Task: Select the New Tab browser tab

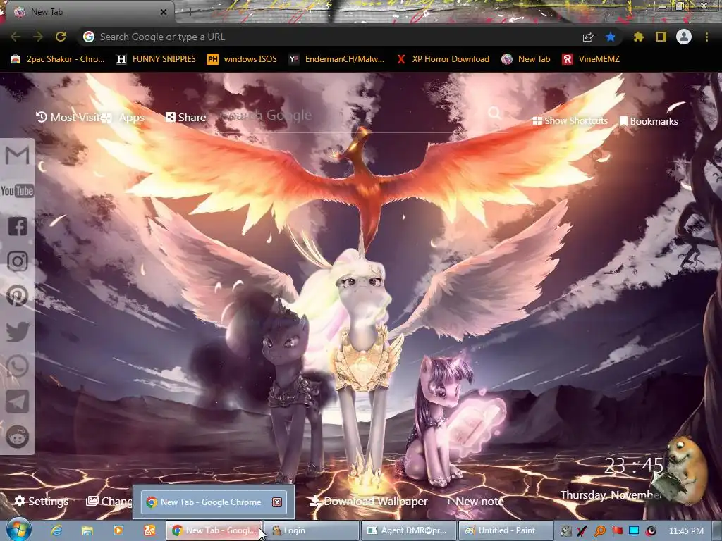Action: coord(87,12)
